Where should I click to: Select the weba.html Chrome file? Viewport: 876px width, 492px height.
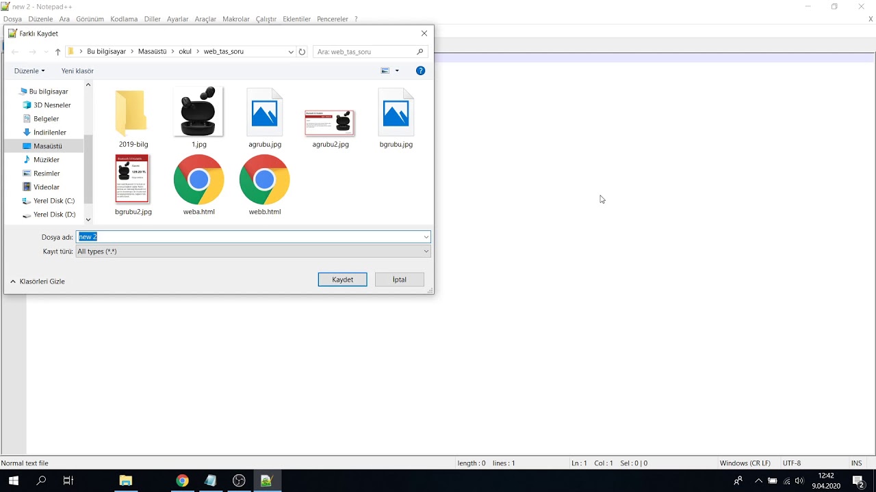pos(198,185)
